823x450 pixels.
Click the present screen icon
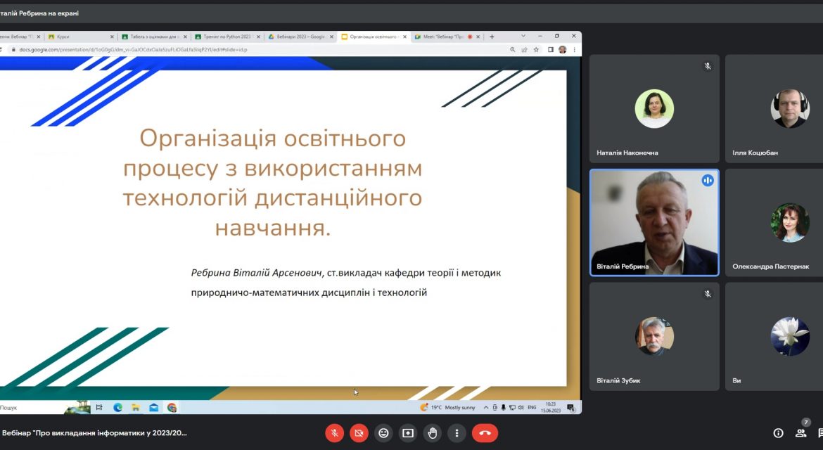coord(408,433)
